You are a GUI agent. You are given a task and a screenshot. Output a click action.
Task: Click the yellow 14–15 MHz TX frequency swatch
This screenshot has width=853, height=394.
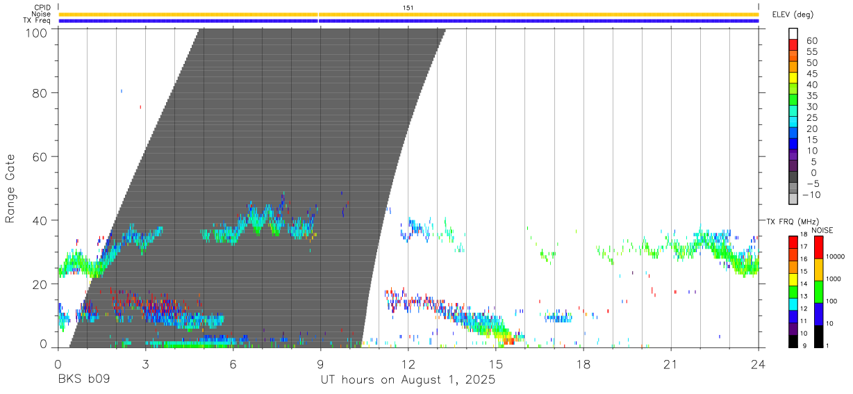(794, 279)
